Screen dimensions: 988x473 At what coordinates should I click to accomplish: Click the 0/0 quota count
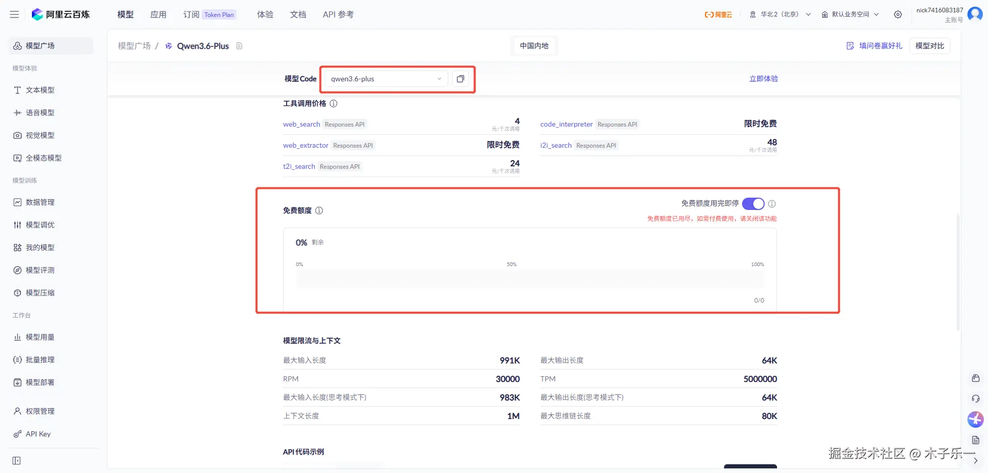click(x=759, y=301)
